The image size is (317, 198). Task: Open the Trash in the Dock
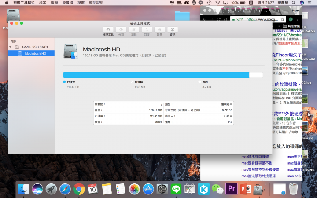(293, 189)
